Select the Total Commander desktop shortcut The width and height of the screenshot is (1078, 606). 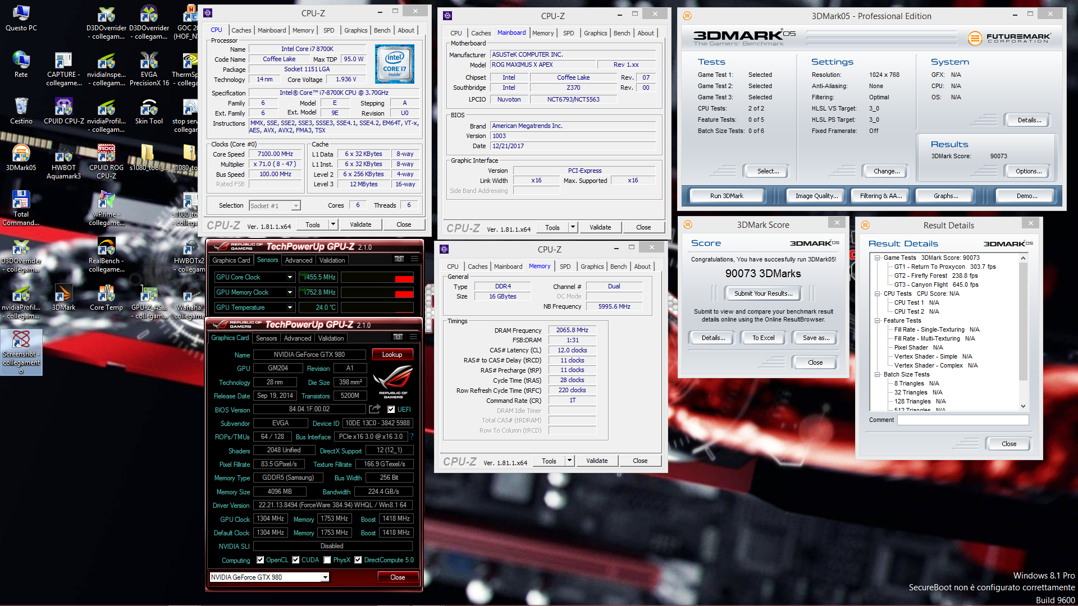coord(21,208)
